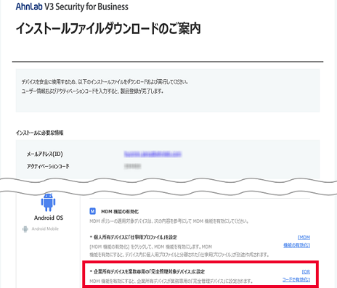This screenshot has height=288, width=337.
Task: Click the インストールに必要な情報 heading
Action: pos(39,133)
